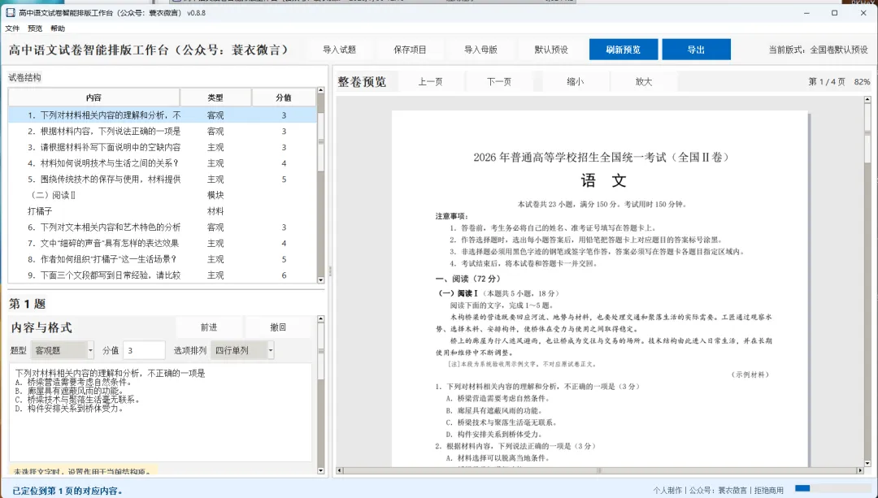Click the blue 刷新预览 button
This screenshot has height=498, width=878.
[624, 50]
